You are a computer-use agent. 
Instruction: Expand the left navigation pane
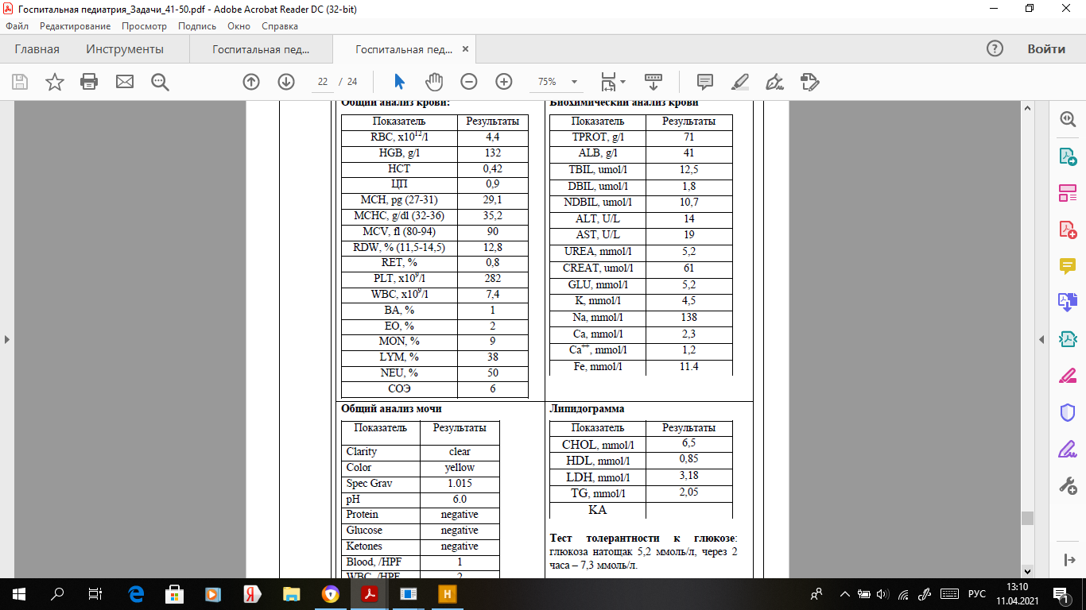(6, 339)
